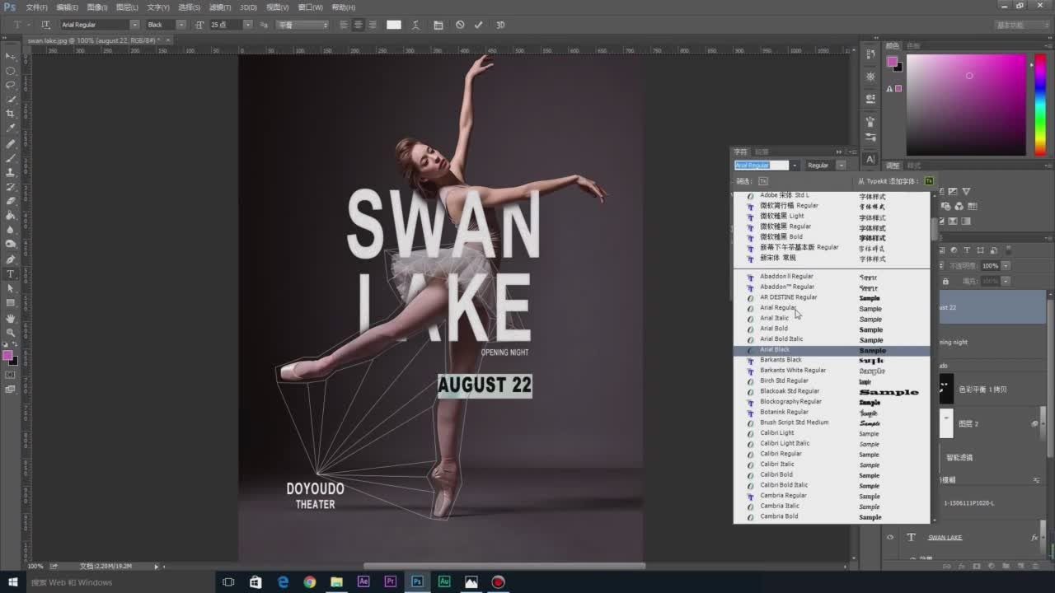Image resolution: width=1055 pixels, height=593 pixels.
Task: Select the Eyedropper tool
Action: tap(11, 128)
